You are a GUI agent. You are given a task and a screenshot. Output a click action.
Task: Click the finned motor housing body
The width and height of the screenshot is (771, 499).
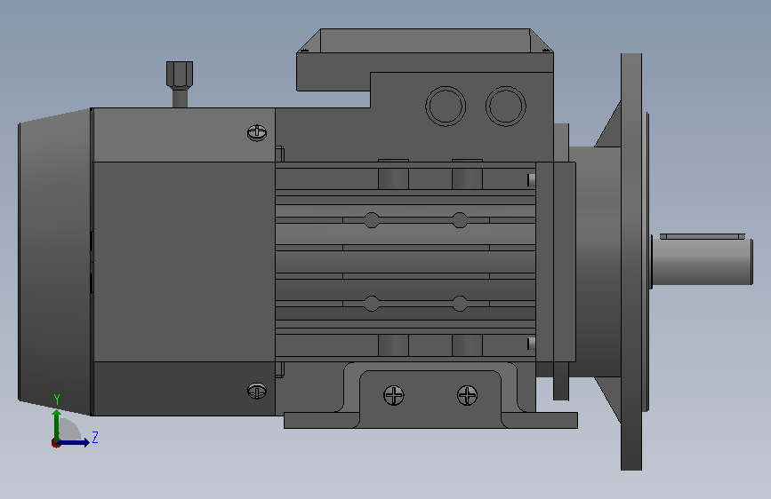pos(406,261)
